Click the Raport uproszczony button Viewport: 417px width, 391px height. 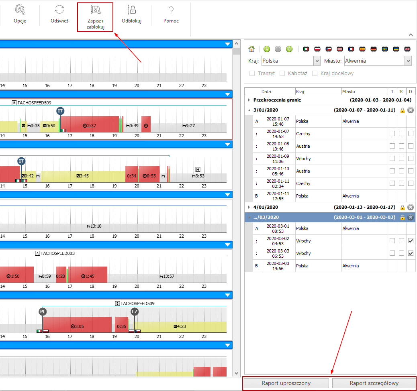pos(286,383)
